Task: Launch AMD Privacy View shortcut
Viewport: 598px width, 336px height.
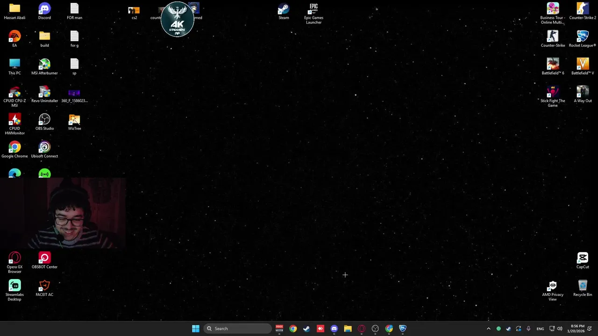Action: [553, 290]
